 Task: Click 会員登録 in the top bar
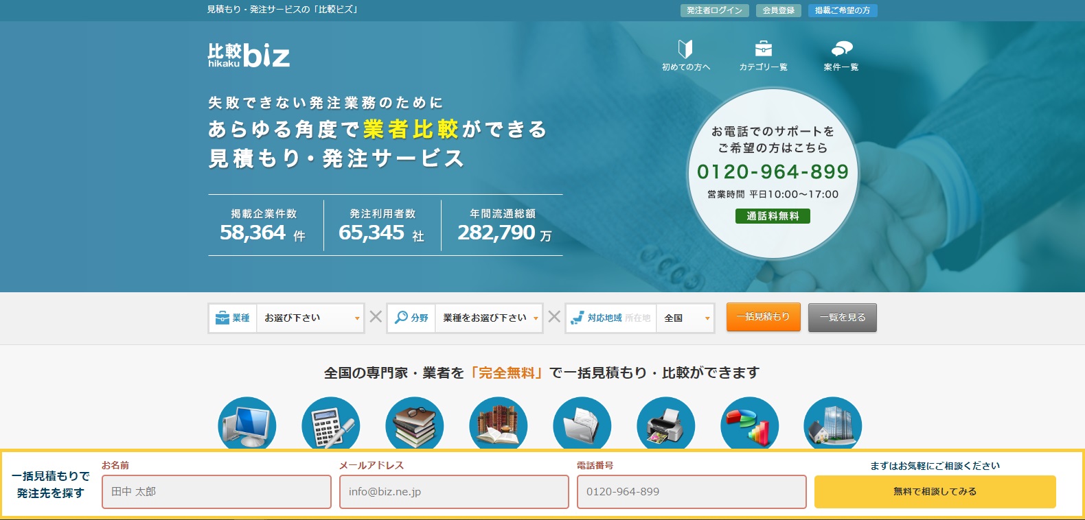click(778, 10)
